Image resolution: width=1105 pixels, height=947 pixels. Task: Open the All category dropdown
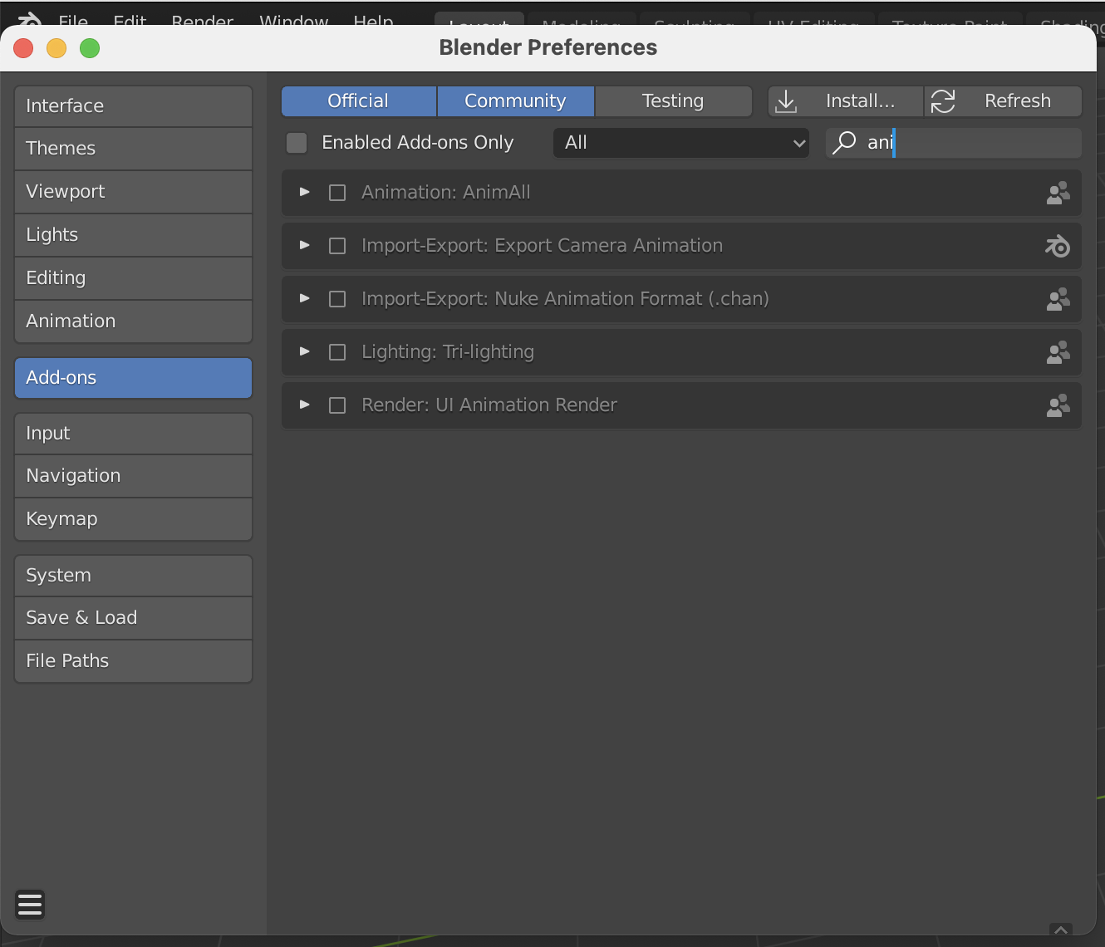[681, 143]
